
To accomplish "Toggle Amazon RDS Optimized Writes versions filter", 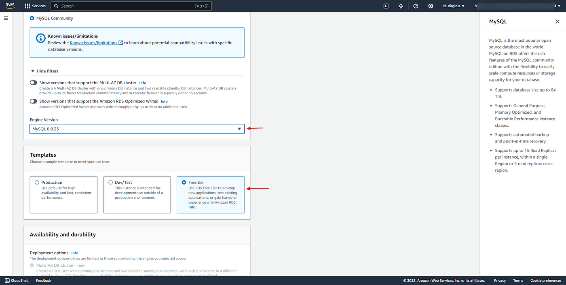I will coord(33,101).
